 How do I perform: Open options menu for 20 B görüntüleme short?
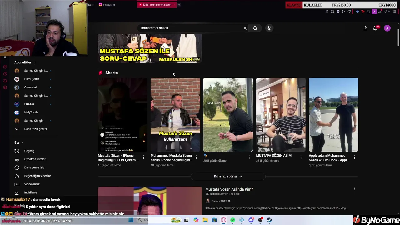pyautogui.click(x=249, y=157)
